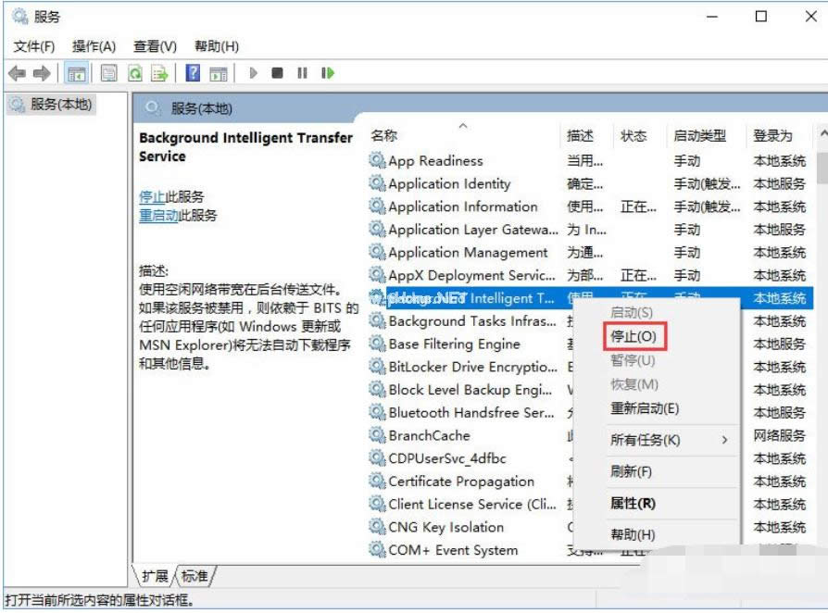Choose 停止(O) in the context menu

tap(634, 336)
